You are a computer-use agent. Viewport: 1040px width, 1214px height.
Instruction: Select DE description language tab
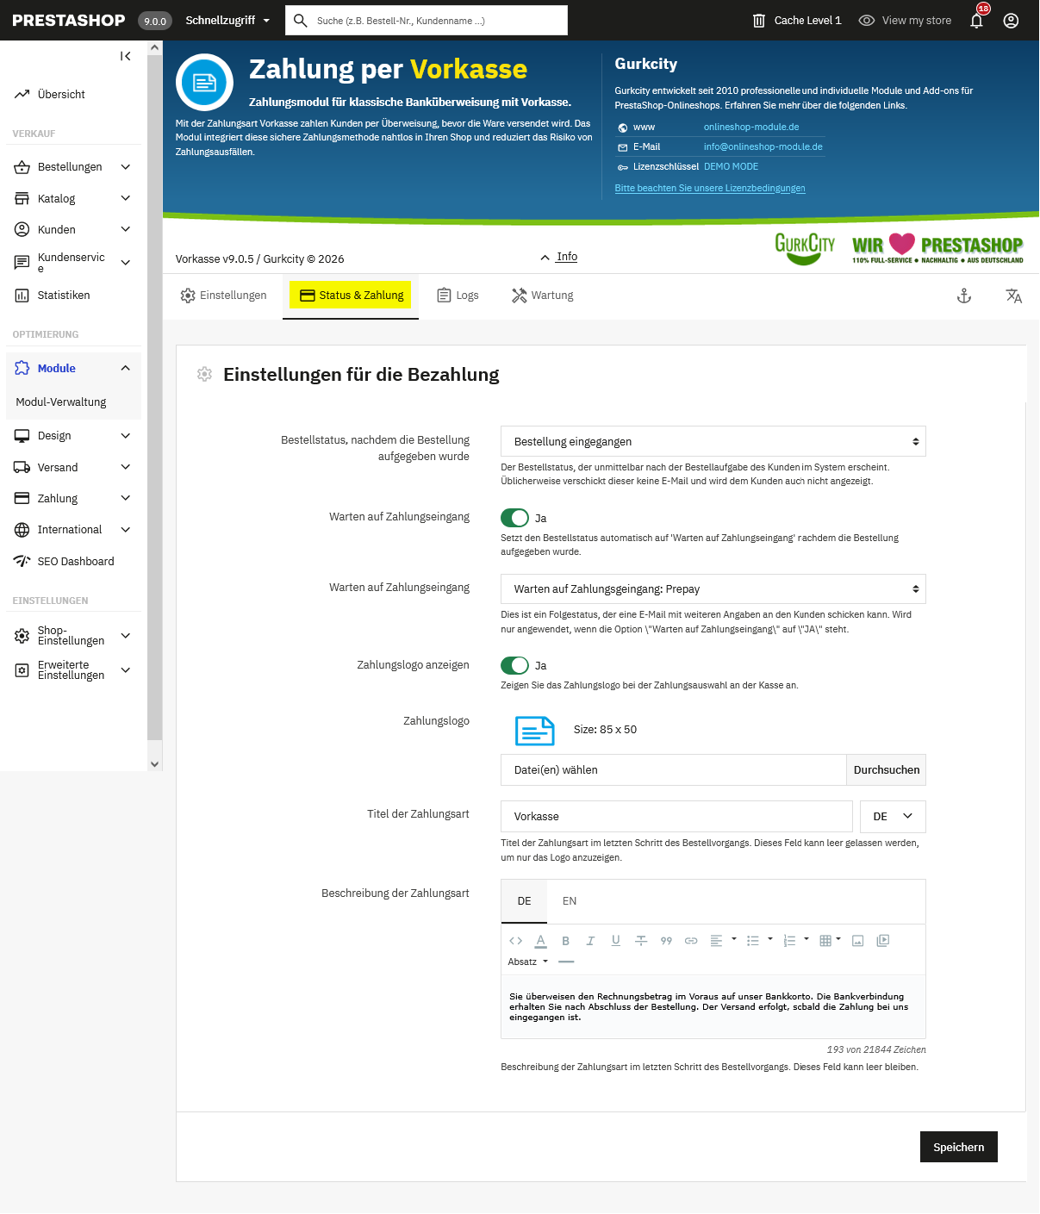[524, 901]
